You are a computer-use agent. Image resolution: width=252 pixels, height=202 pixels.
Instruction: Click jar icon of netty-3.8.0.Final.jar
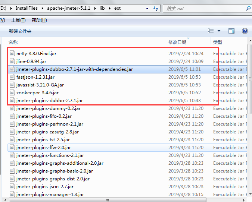[12, 53]
